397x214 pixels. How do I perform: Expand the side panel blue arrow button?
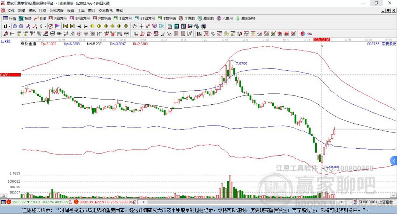tap(394, 161)
